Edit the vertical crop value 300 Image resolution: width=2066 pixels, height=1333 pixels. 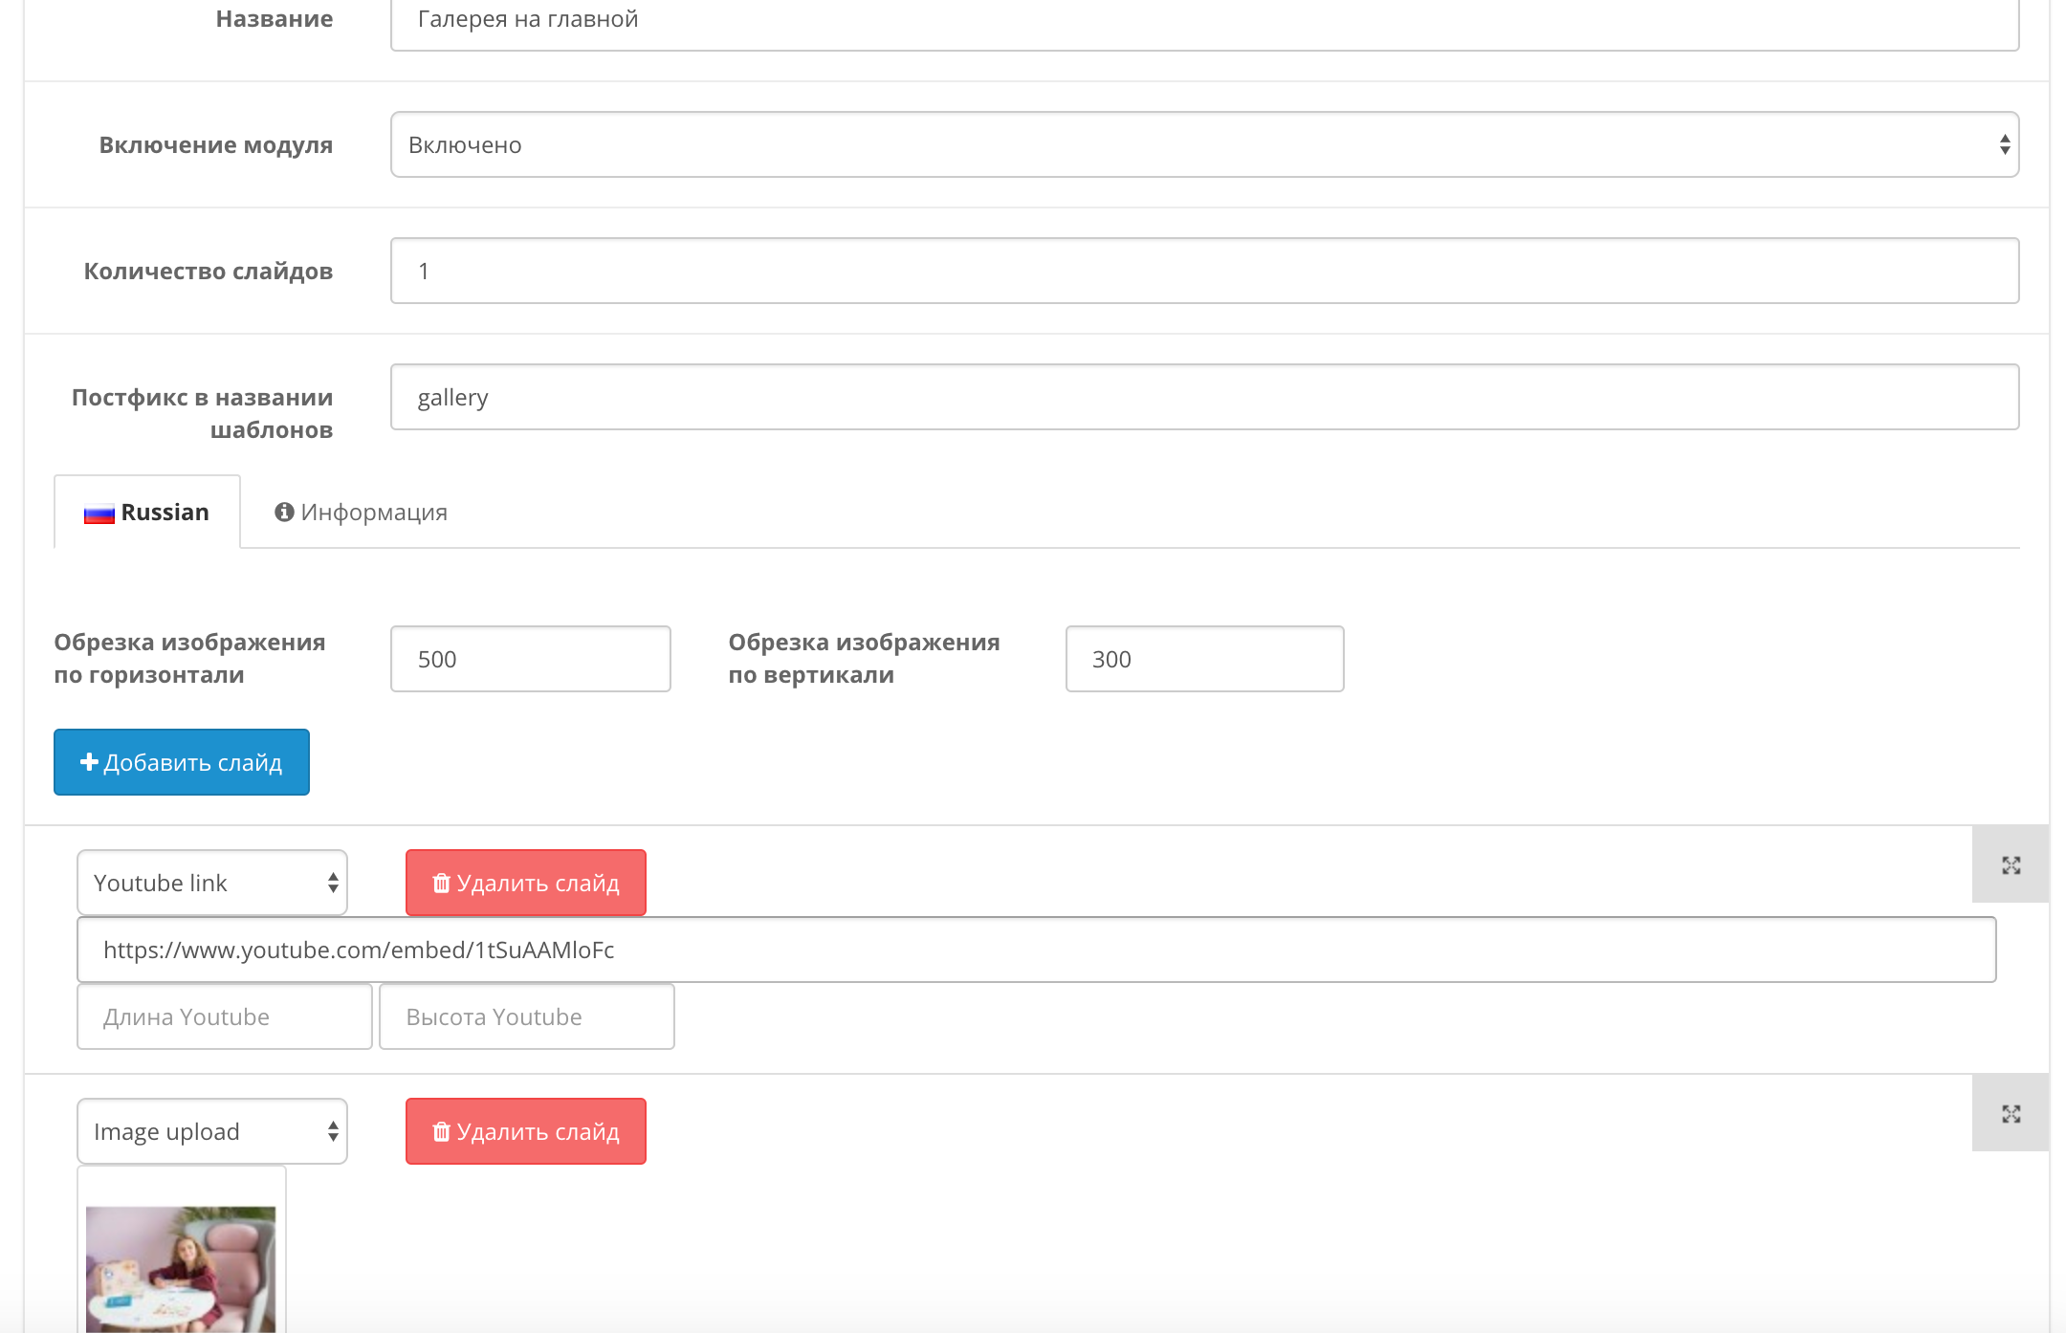(x=1203, y=659)
